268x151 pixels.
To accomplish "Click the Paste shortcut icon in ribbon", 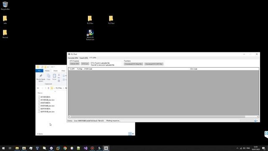I will click(59, 81).
